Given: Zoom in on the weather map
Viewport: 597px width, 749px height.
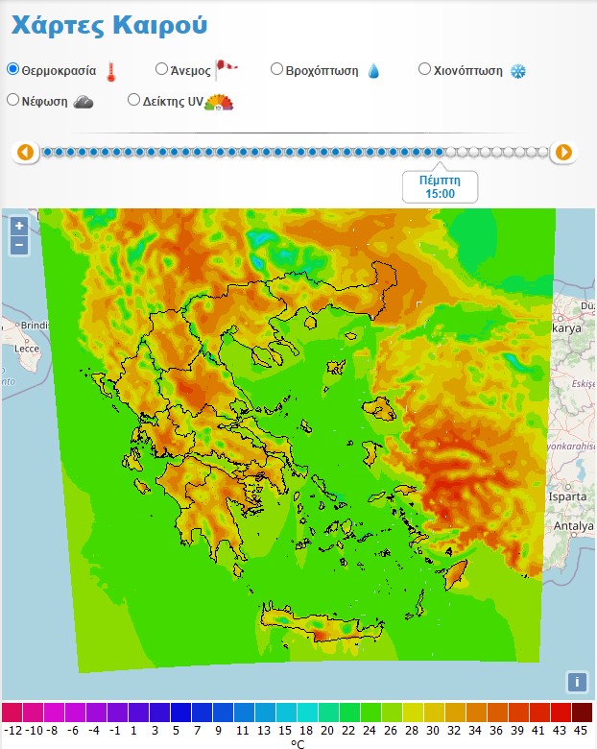Looking at the screenshot, I should pos(19,227).
